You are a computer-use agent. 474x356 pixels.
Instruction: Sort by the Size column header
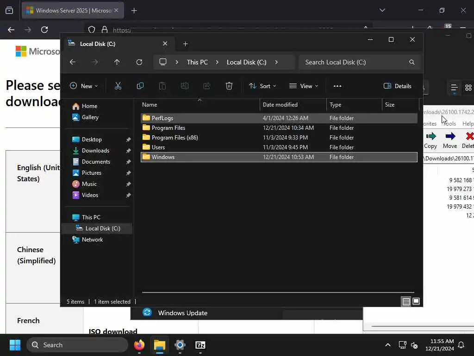tap(400, 105)
